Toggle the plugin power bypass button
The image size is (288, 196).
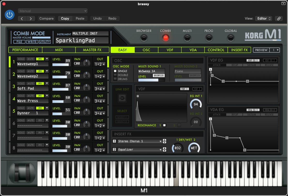coord(10,15)
